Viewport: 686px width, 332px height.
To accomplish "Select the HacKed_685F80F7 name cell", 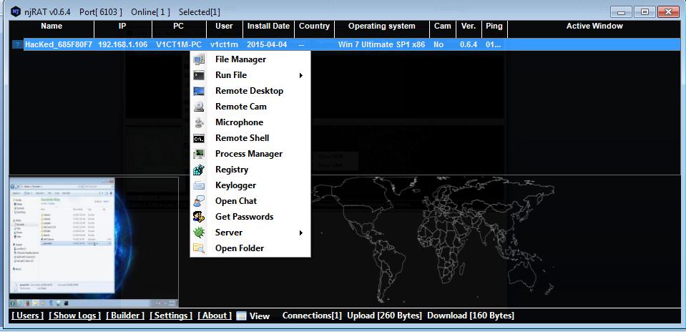I will point(59,44).
